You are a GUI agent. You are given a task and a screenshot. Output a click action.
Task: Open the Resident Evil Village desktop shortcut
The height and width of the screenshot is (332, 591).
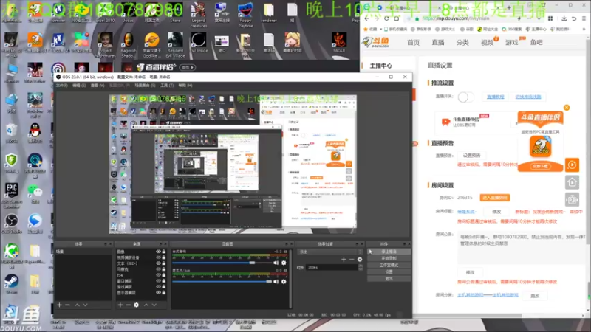[x=175, y=45]
